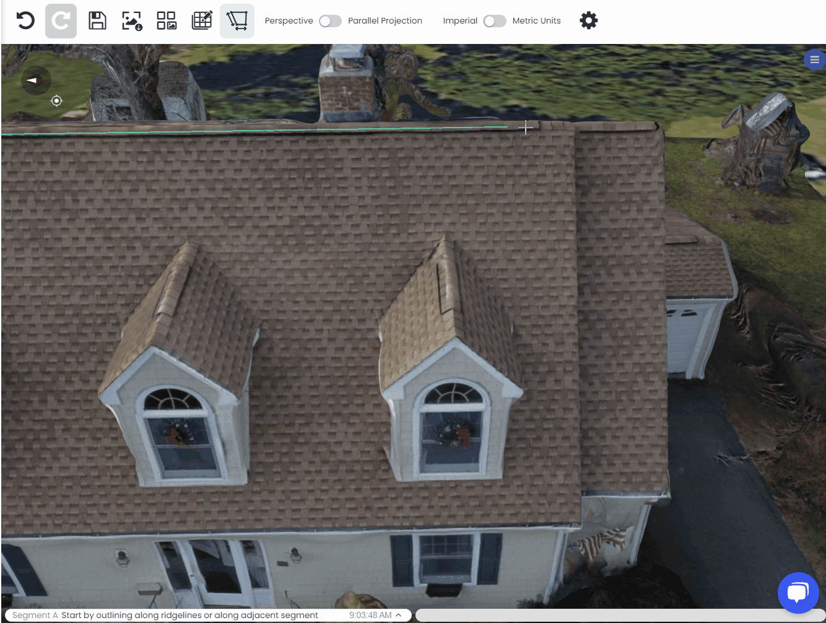
Task: Click the Metric Units label
Action: tap(536, 21)
